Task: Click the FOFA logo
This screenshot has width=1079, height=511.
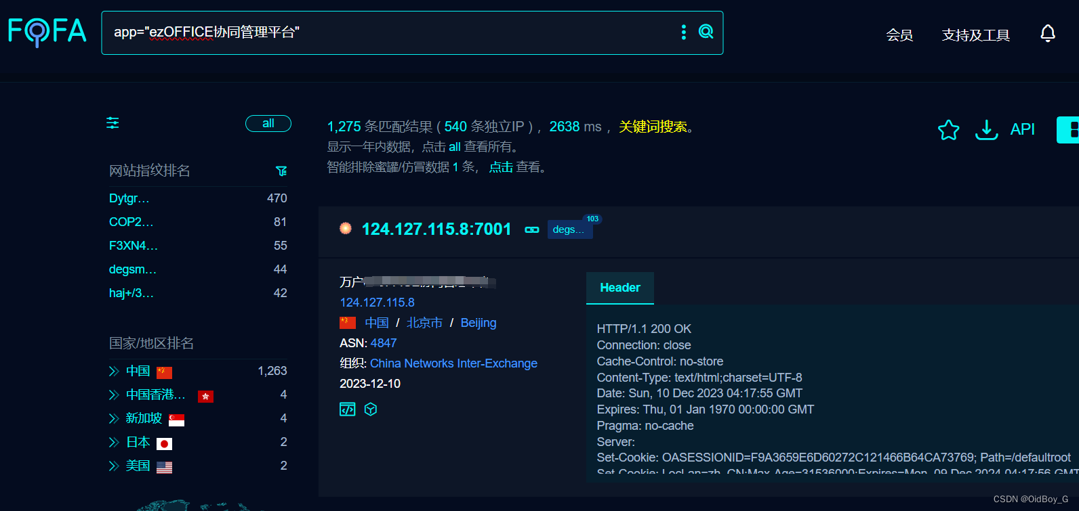Action: click(x=47, y=31)
